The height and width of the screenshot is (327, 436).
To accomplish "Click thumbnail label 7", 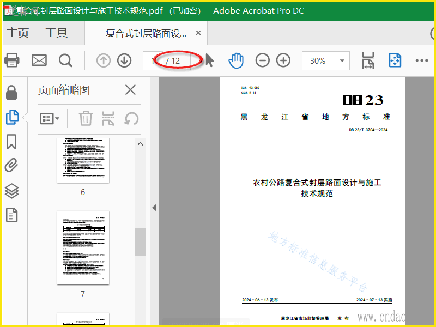I will point(83,294).
